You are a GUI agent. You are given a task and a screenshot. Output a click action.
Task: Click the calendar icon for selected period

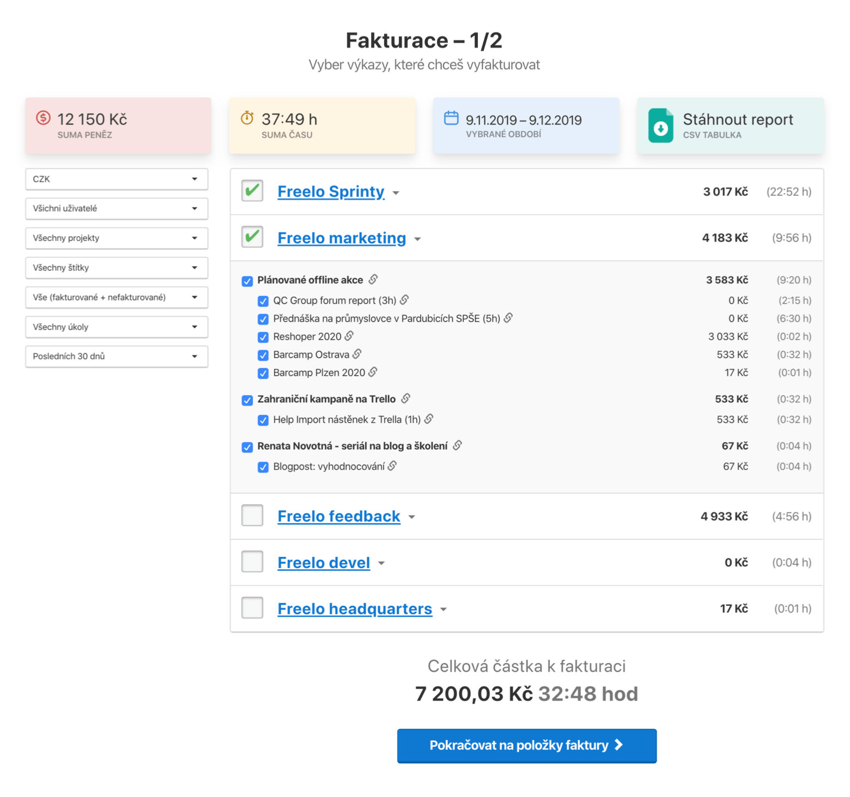(451, 118)
